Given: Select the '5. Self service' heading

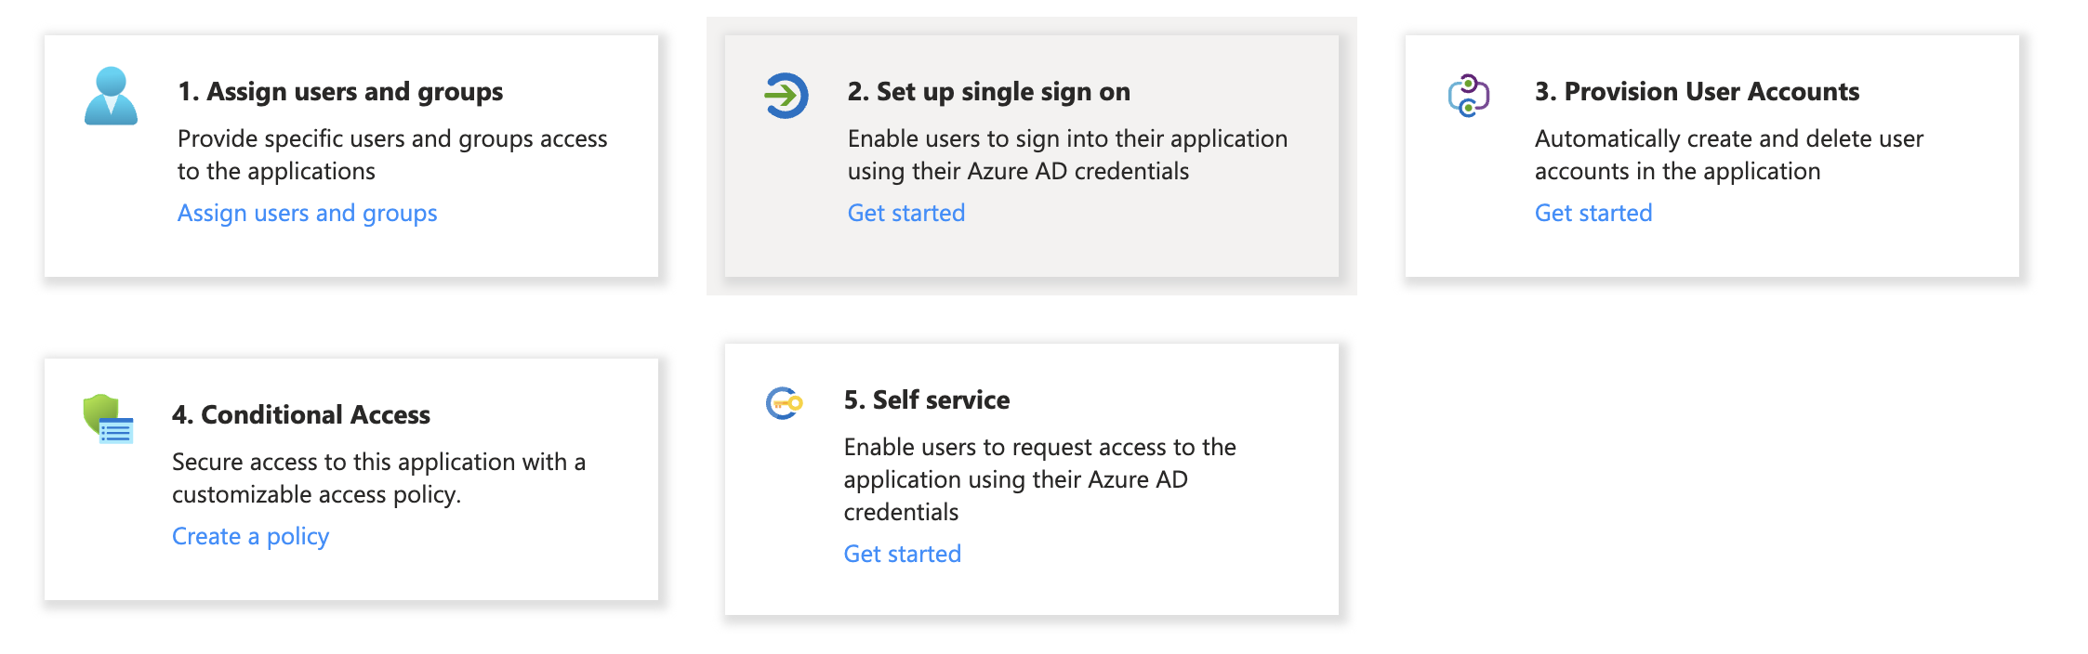Looking at the screenshot, I should coord(927,399).
